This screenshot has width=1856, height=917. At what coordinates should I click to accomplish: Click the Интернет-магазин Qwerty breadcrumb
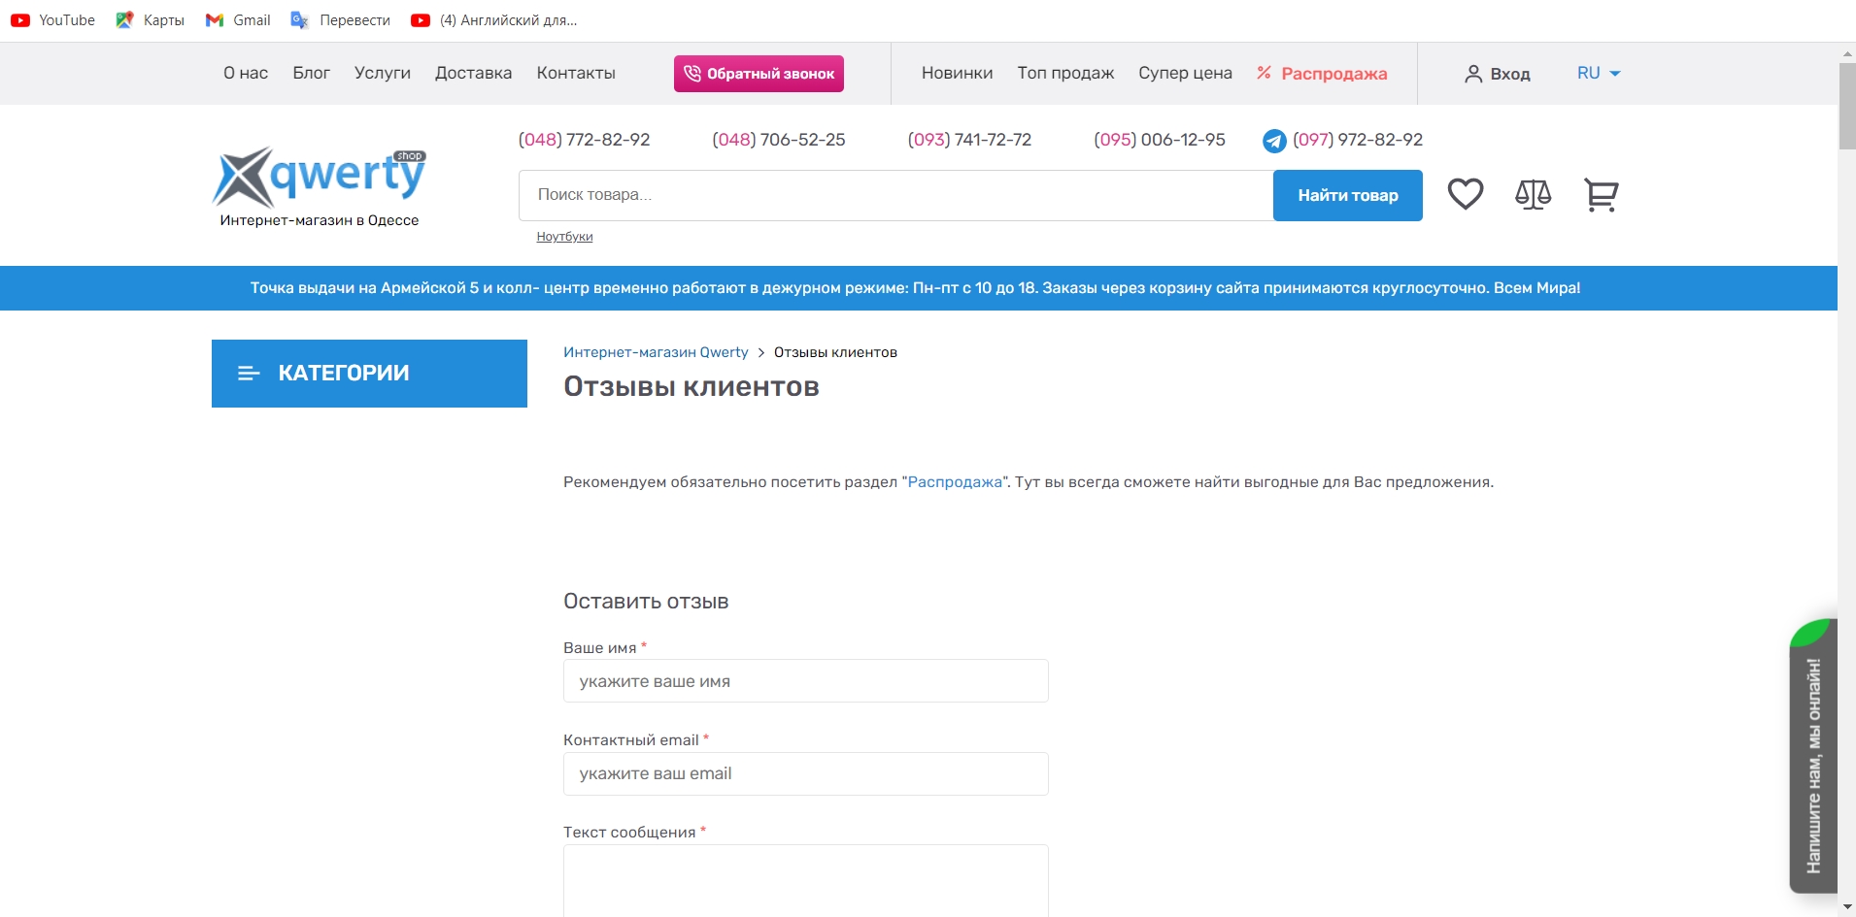(x=656, y=352)
